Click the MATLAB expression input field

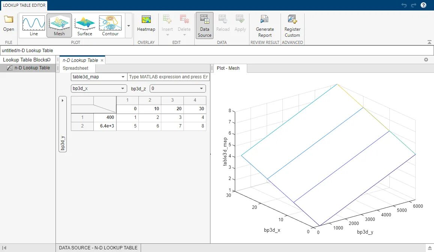pyautogui.click(x=168, y=77)
